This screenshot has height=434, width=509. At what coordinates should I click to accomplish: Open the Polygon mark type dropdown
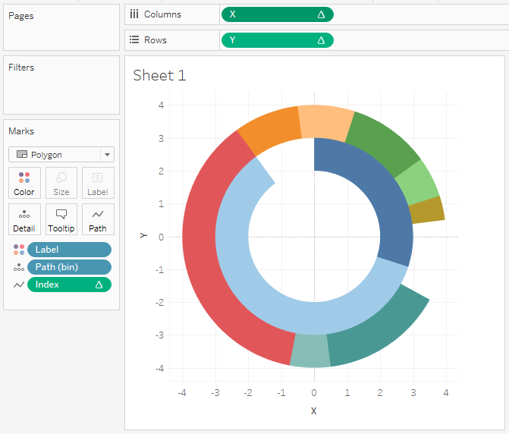click(61, 155)
